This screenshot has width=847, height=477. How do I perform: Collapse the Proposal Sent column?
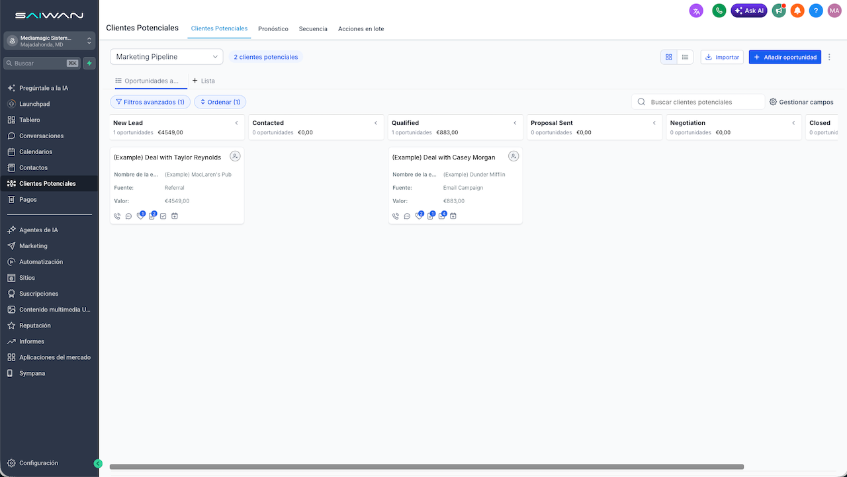click(x=654, y=123)
